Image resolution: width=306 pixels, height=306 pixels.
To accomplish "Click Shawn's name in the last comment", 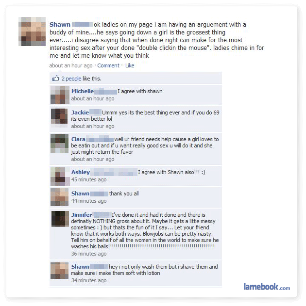I will pyautogui.click(x=80, y=267).
